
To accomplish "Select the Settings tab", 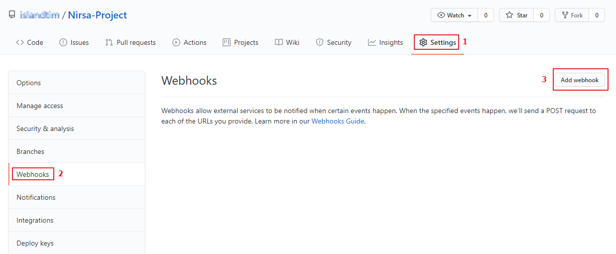I will (x=438, y=42).
